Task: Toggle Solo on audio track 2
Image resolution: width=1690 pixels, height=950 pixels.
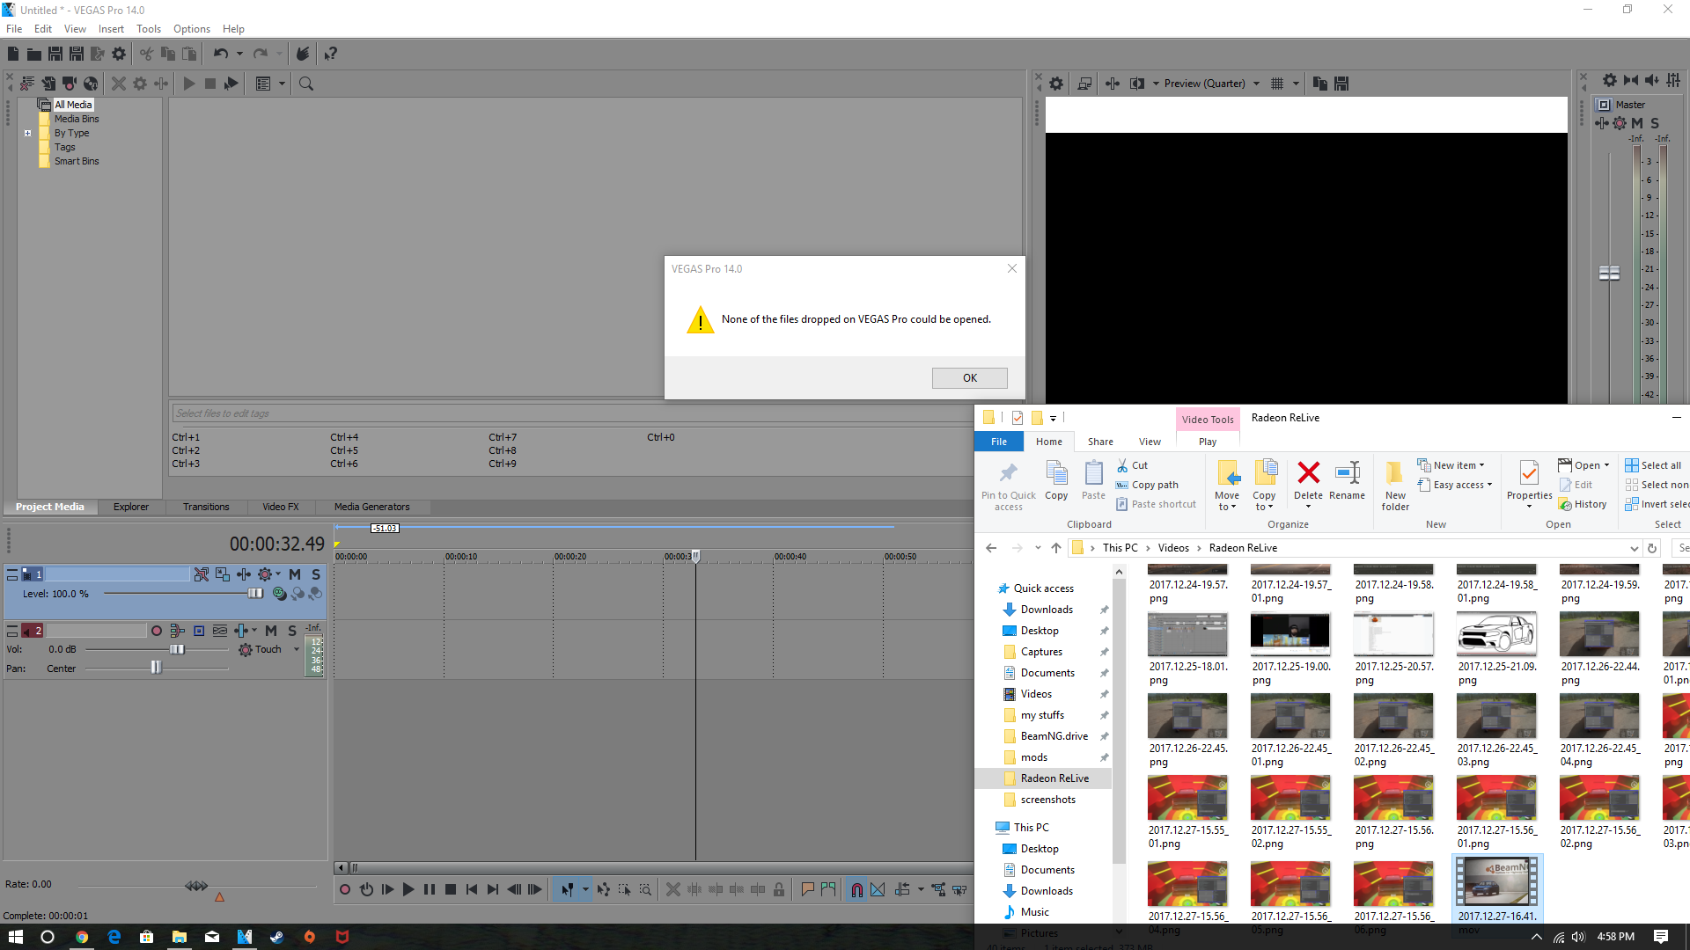Action: [x=292, y=631]
